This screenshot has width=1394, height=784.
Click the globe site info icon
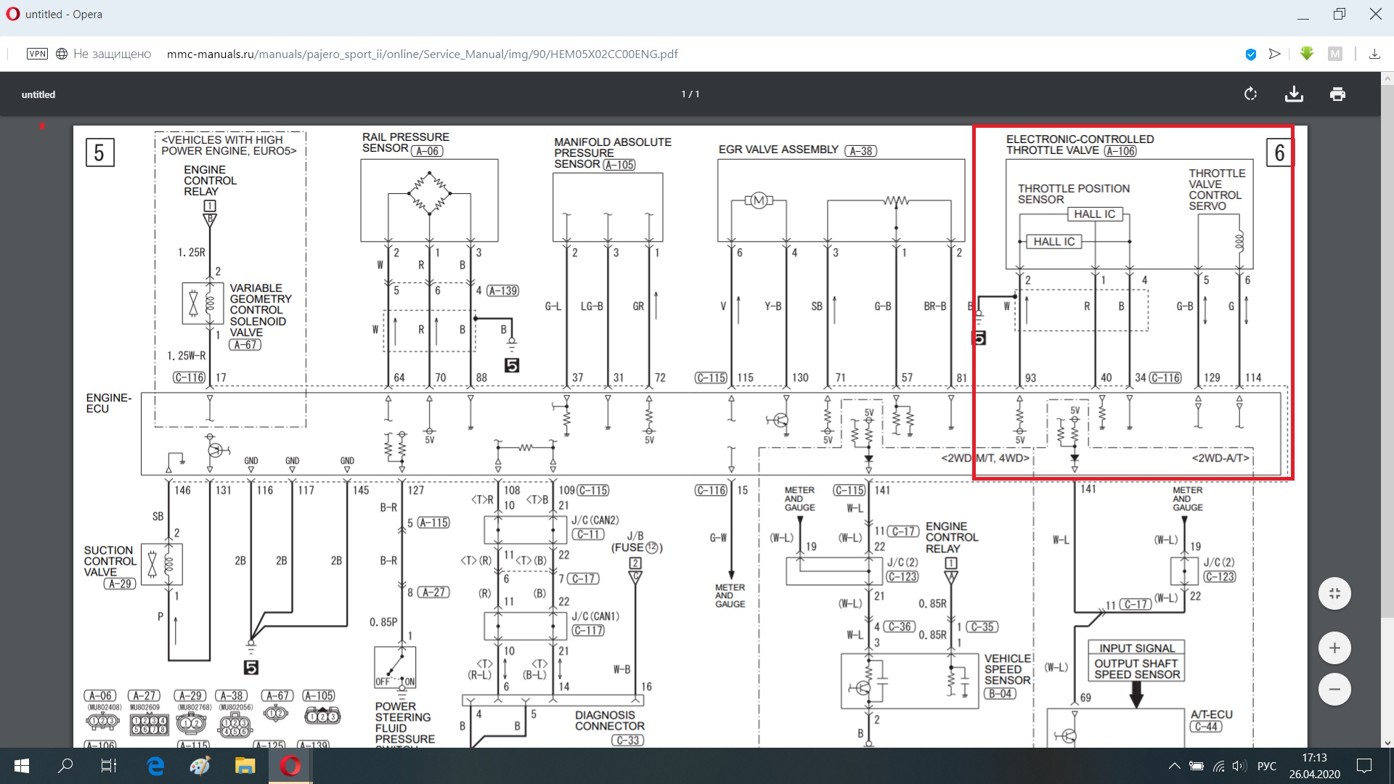(x=62, y=54)
